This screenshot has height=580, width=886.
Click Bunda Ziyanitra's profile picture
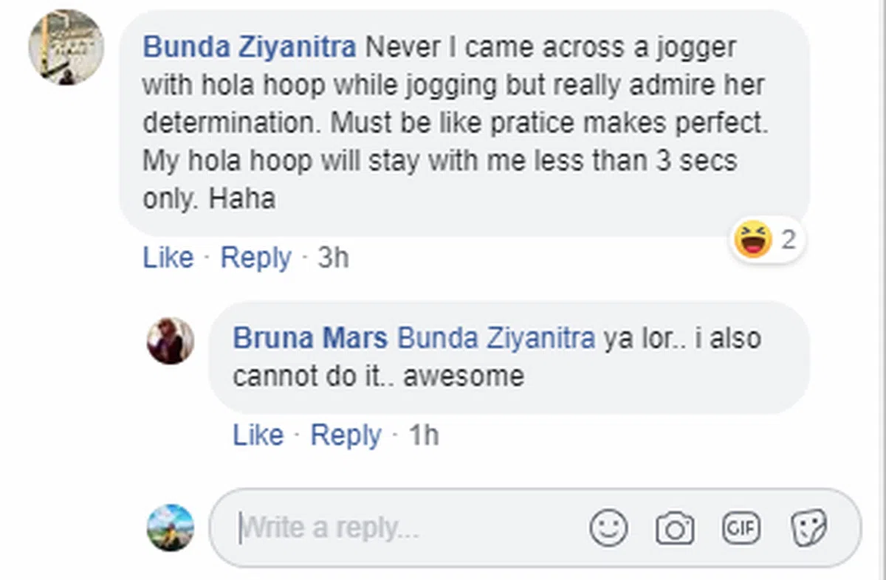click(x=66, y=48)
